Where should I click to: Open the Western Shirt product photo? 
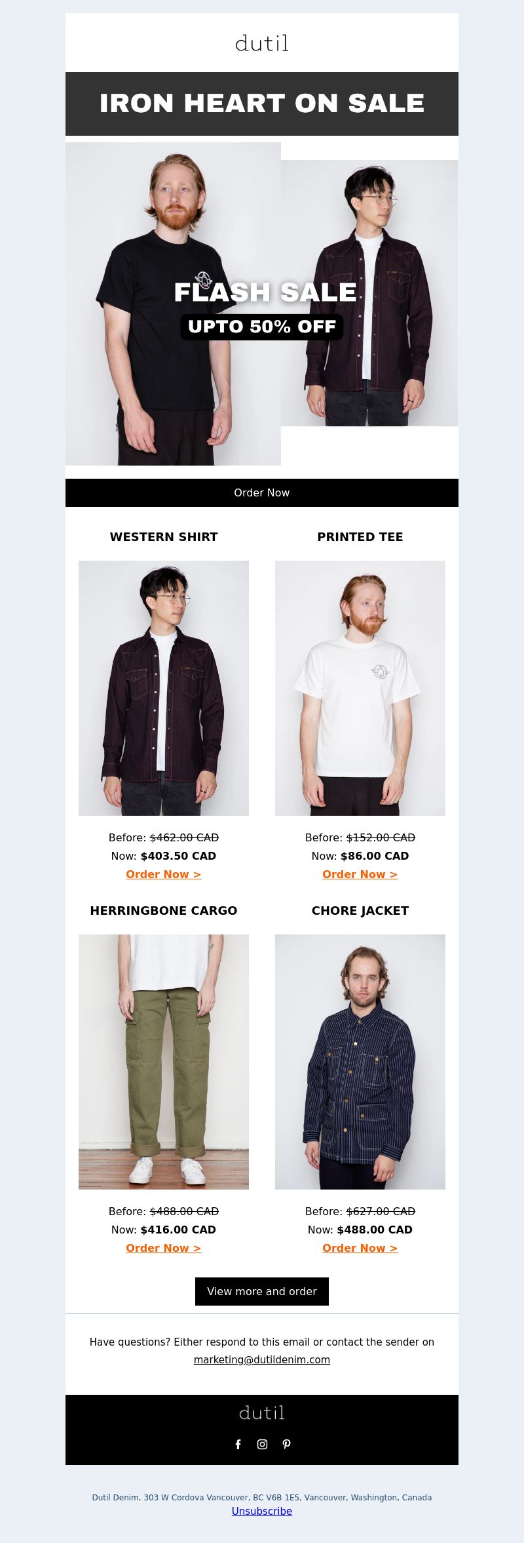(x=164, y=688)
